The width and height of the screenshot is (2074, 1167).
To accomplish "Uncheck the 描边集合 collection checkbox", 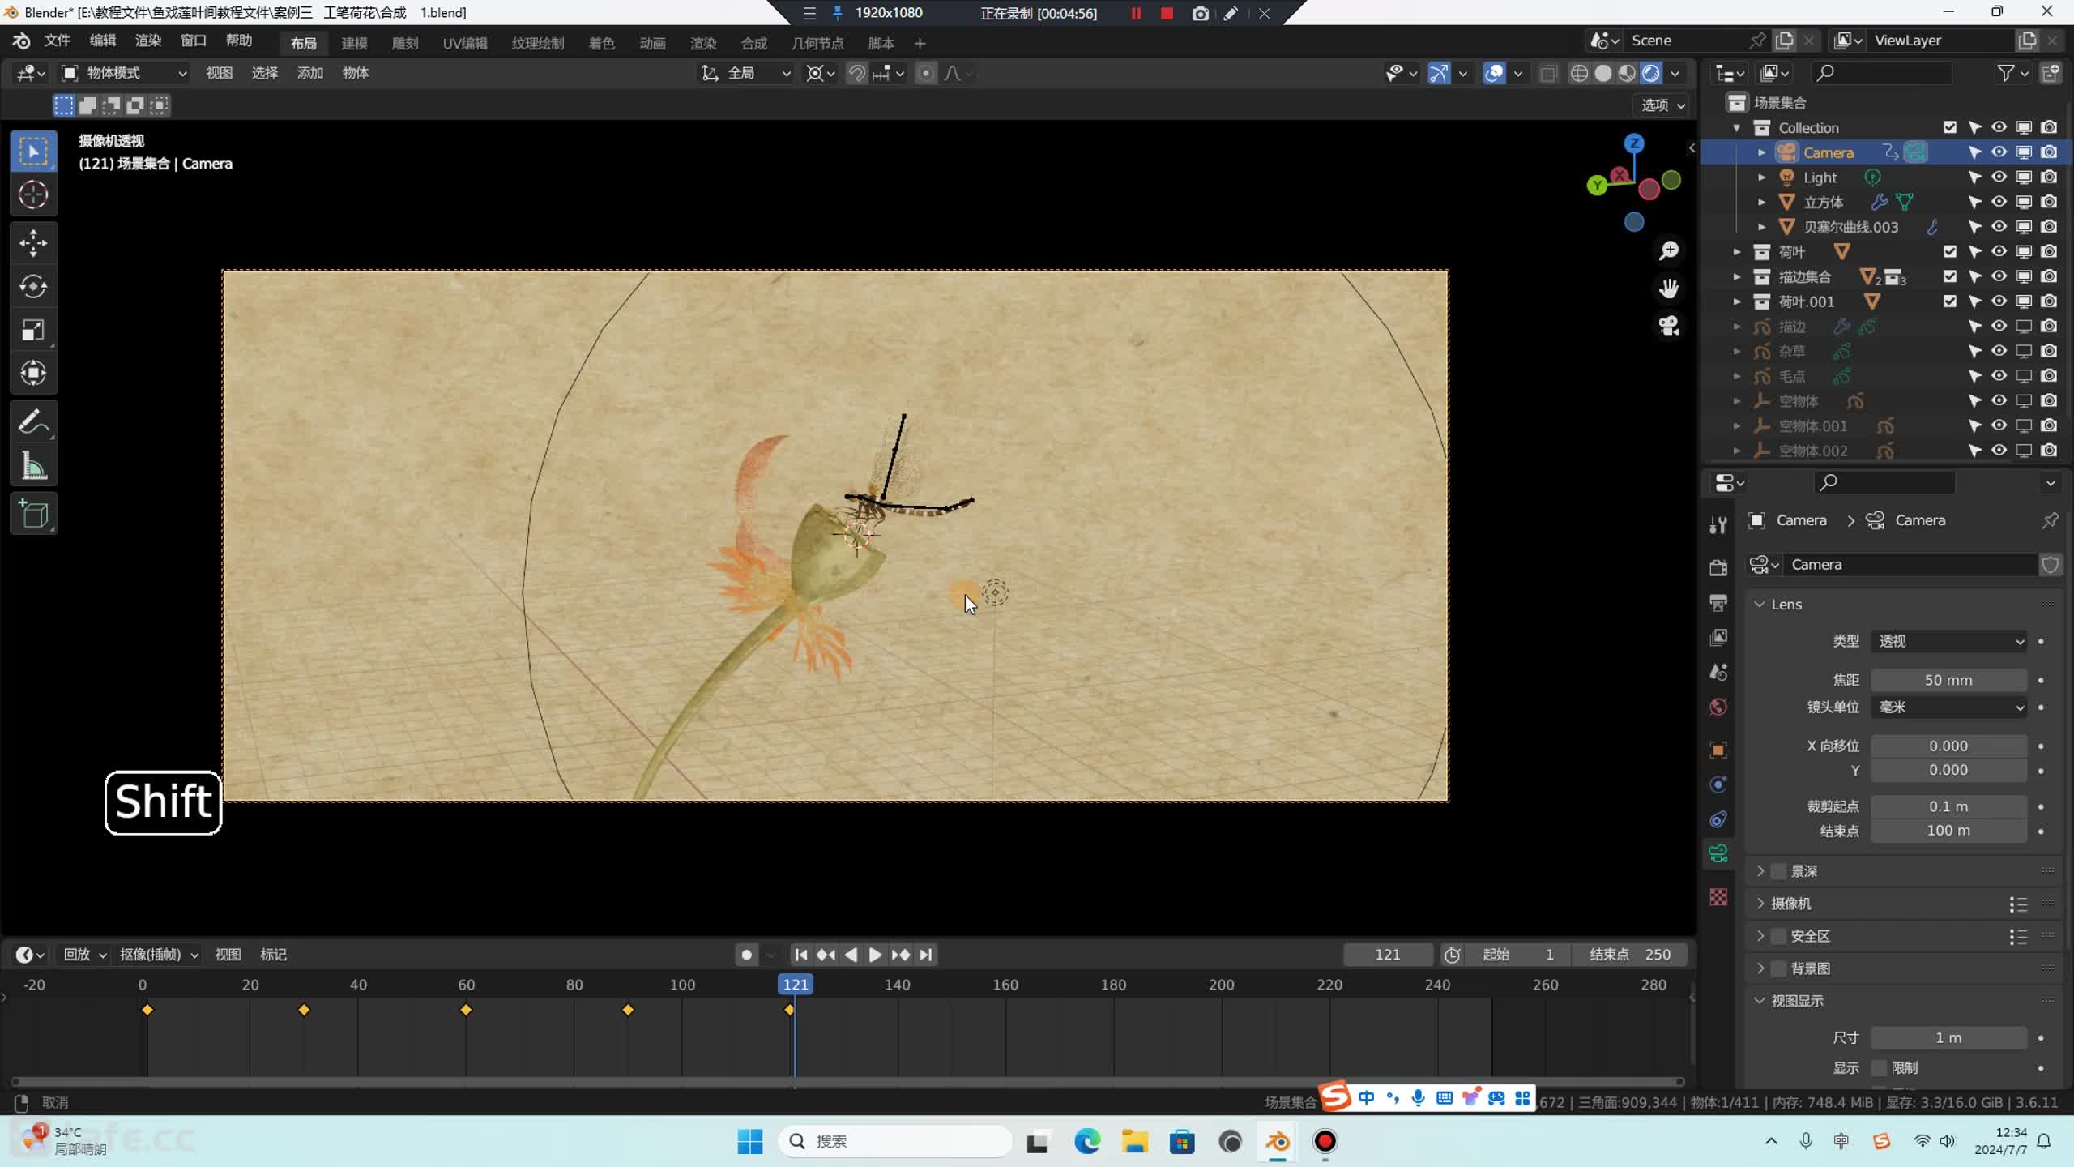I will pyautogui.click(x=1950, y=276).
